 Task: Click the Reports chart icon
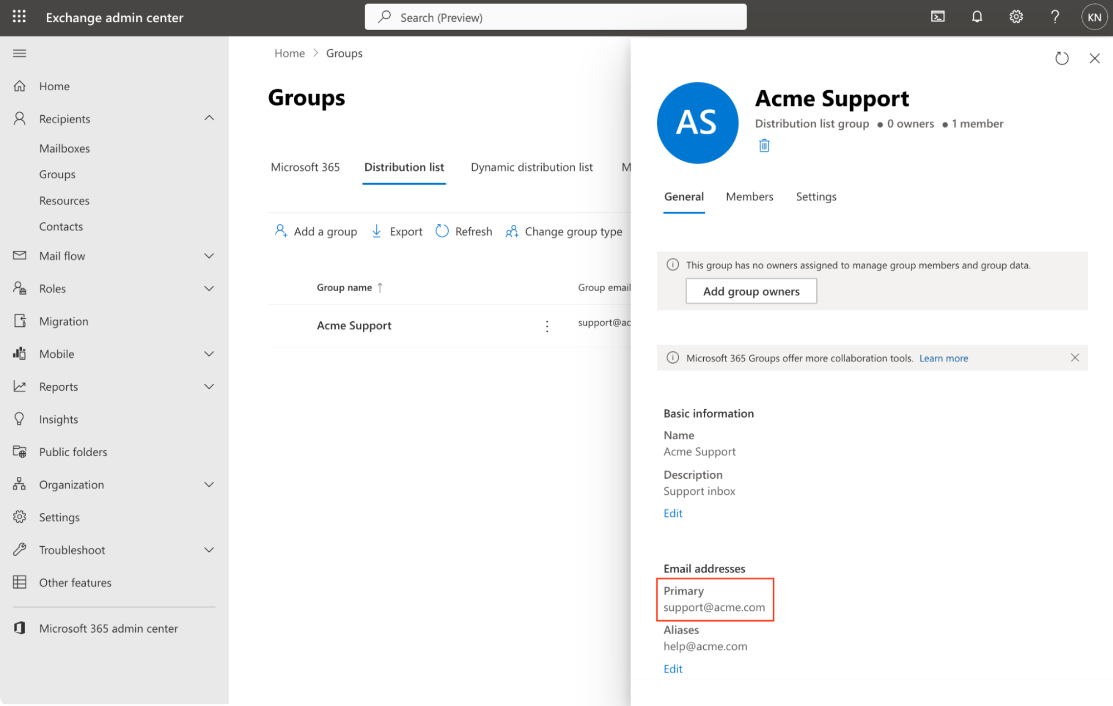tap(19, 386)
